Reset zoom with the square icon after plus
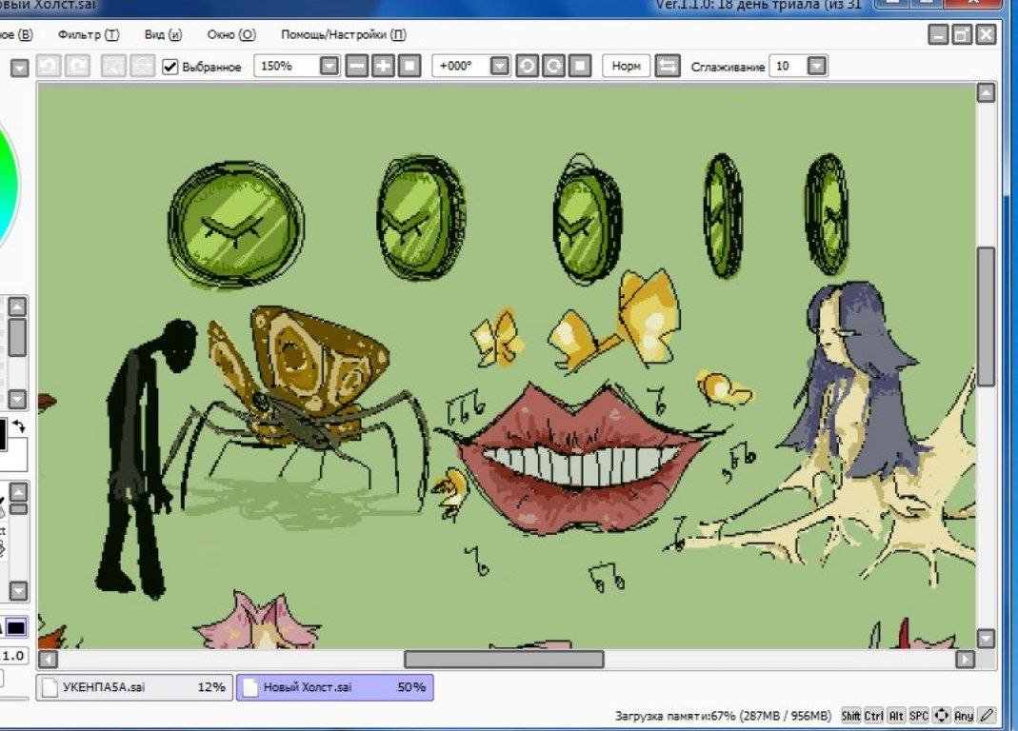 409,67
